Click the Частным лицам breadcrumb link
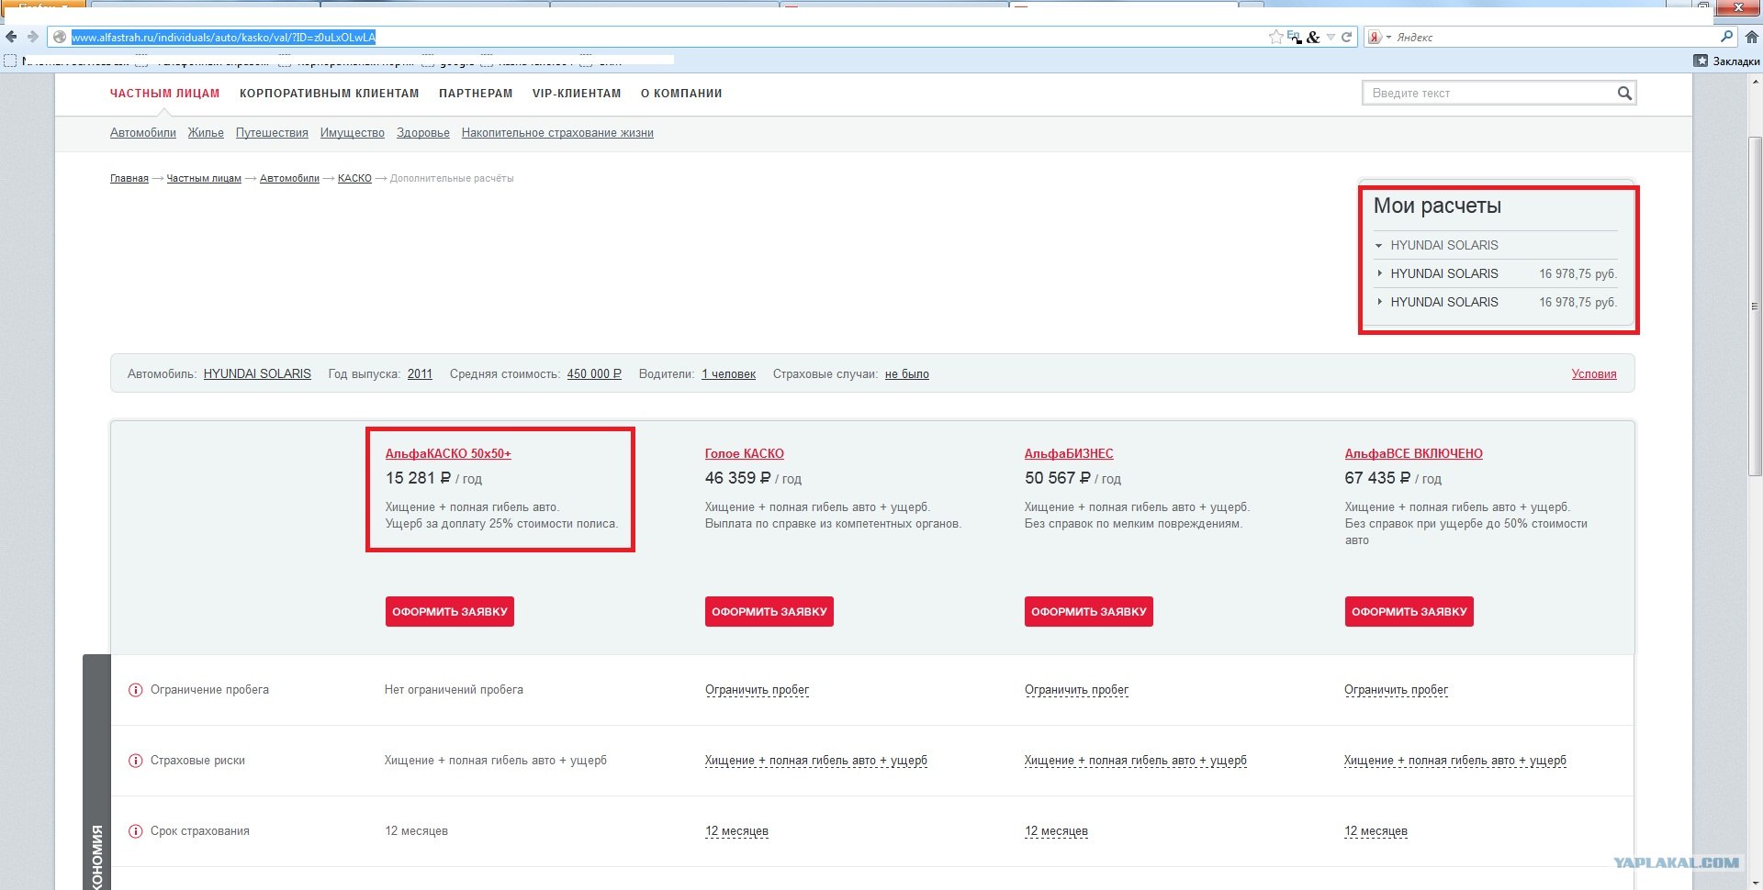 coord(204,179)
